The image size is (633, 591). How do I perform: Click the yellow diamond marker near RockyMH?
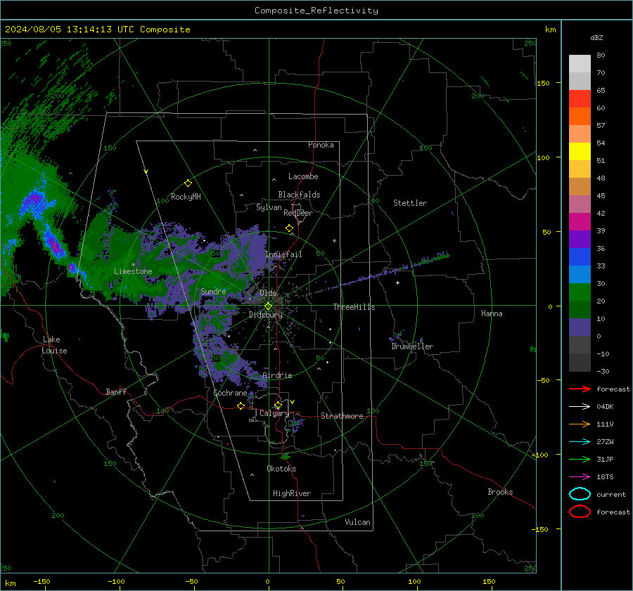tap(188, 183)
